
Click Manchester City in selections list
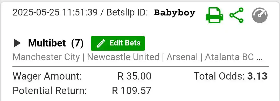(x=46, y=57)
